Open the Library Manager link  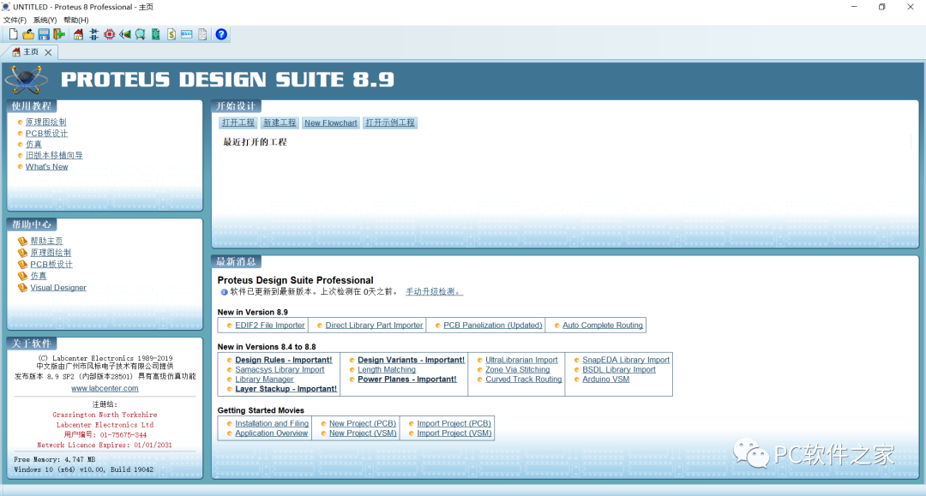point(265,379)
